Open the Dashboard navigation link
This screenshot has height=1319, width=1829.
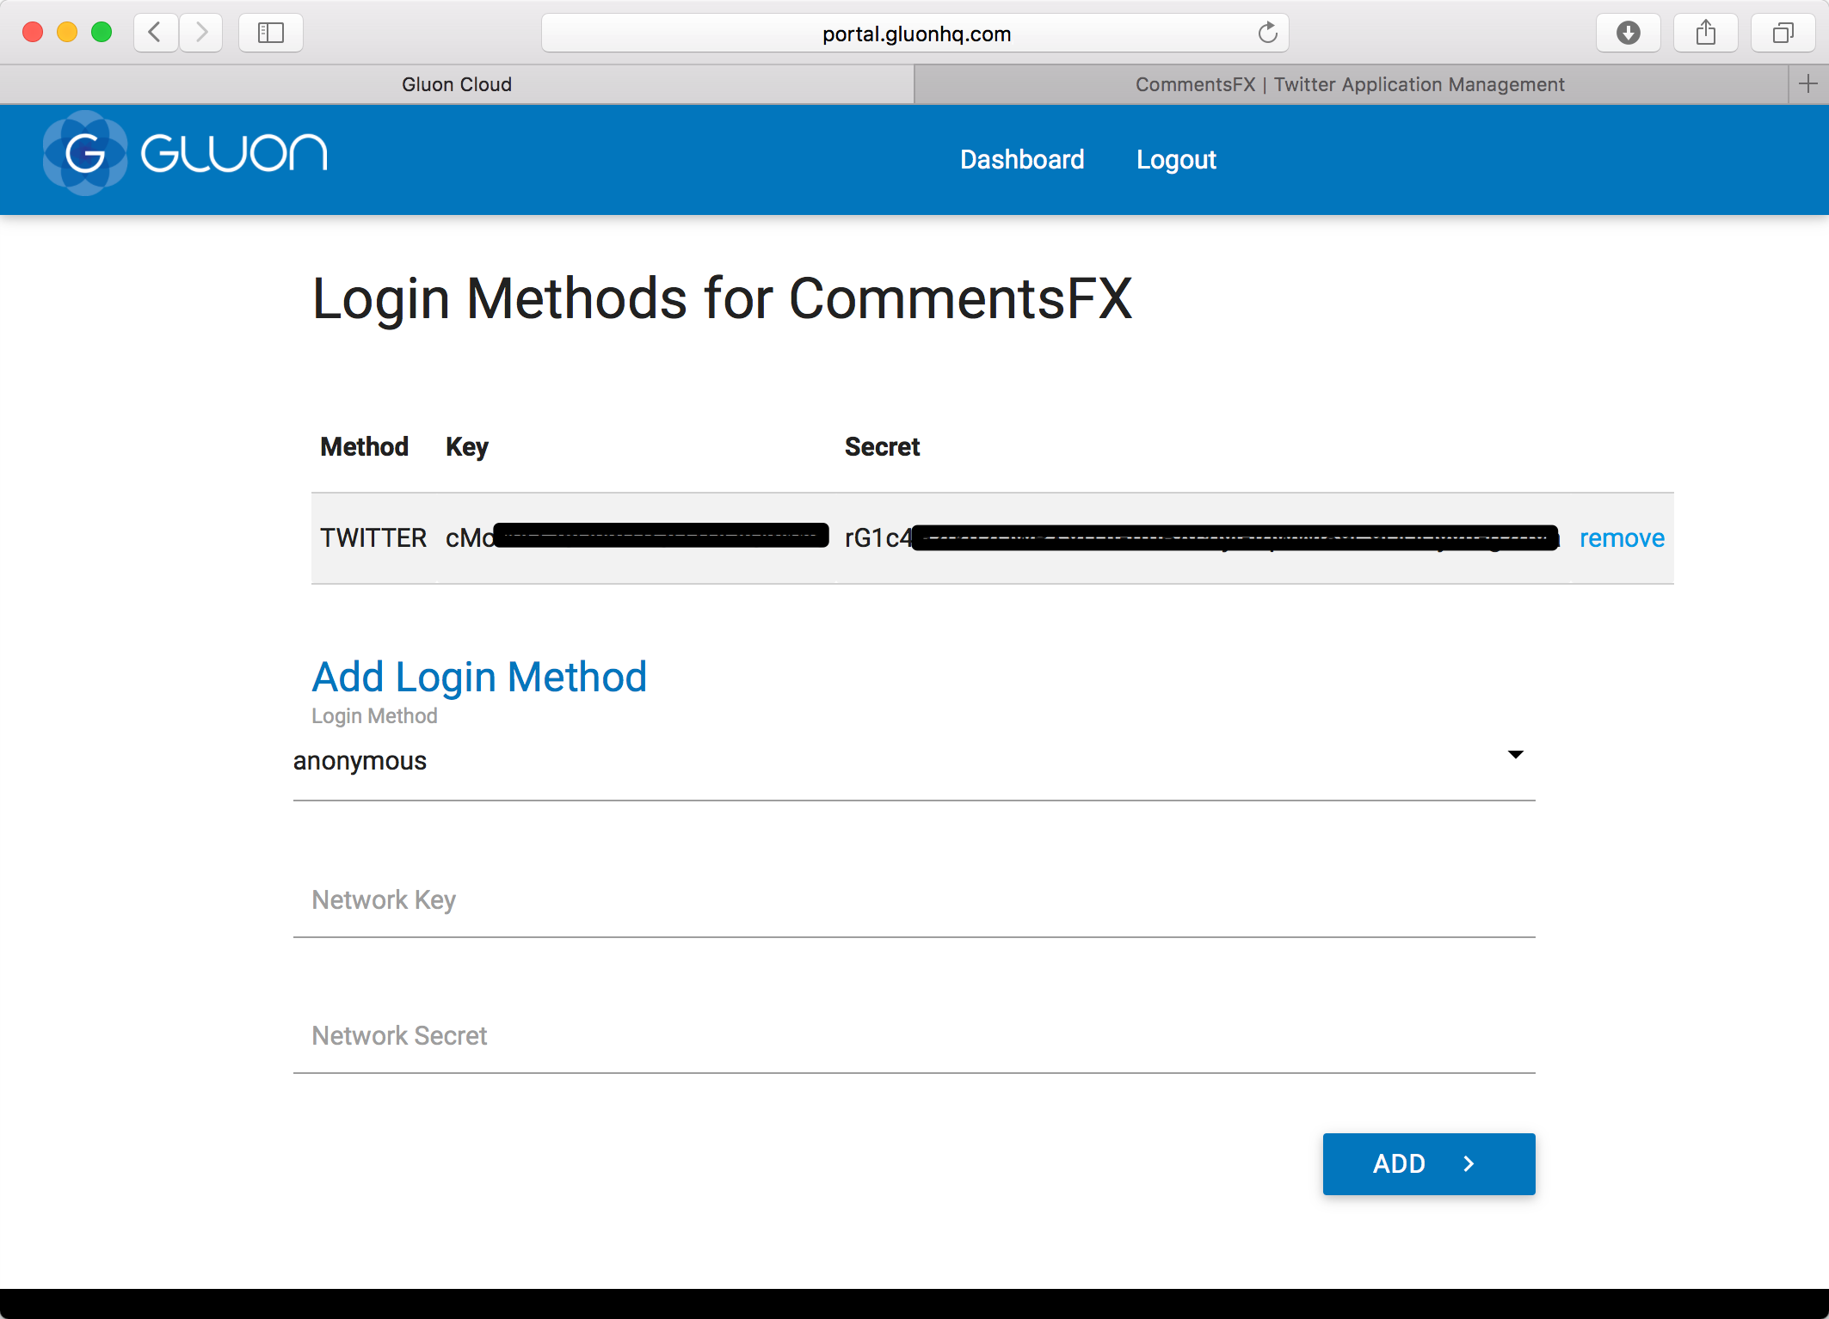(1022, 160)
